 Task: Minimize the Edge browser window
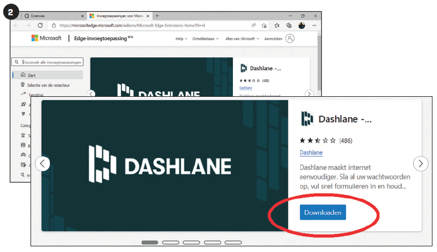tap(291, 16)
